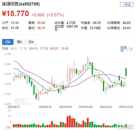Switch to 月K monthly chart tab
The height and width of the screenshot is (131, 136).
(x=31, y=42)
